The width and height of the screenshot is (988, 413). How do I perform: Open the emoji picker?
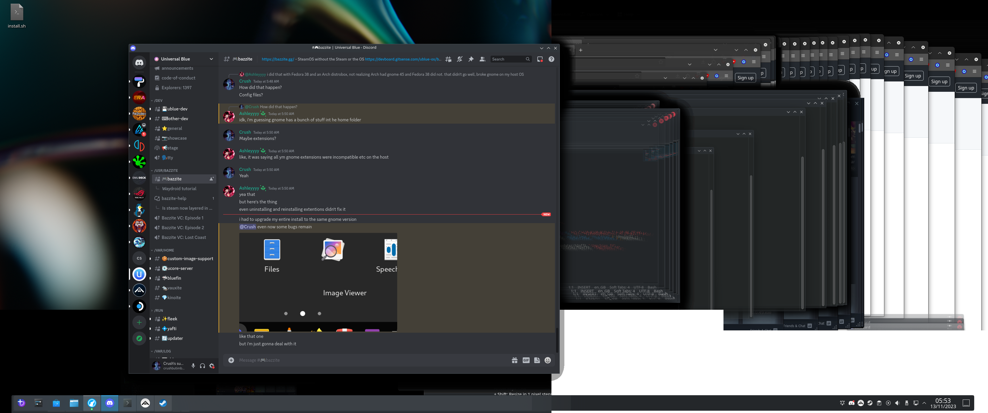pyautogui.click(x=548, y=360)
